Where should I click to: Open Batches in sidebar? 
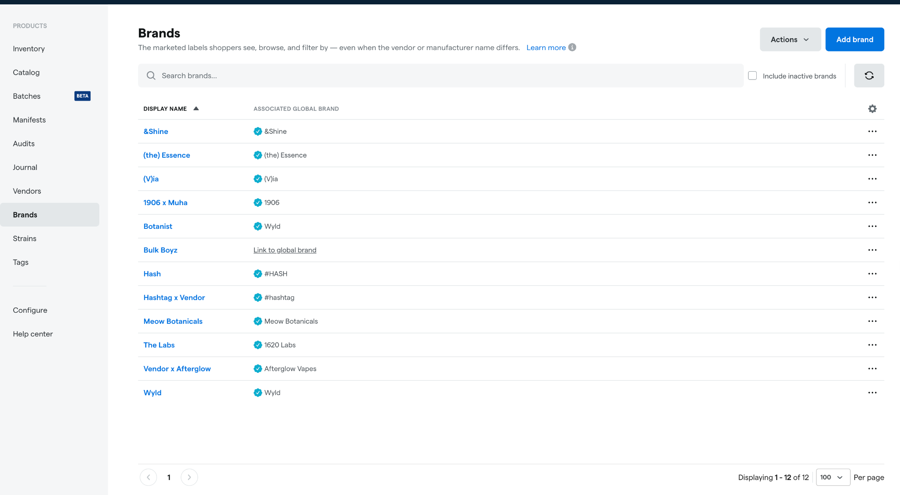coord(27,96)
